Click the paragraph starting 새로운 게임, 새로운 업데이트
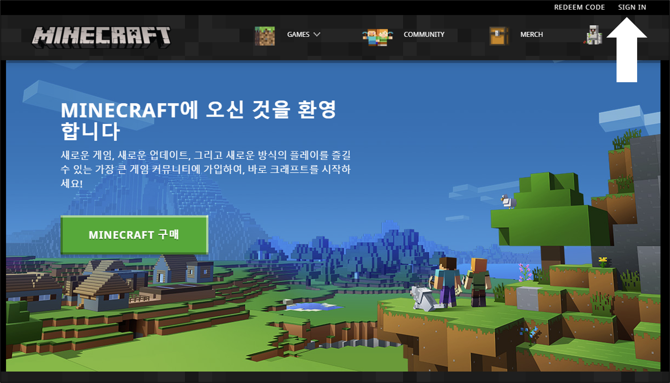 click(206, 169)
